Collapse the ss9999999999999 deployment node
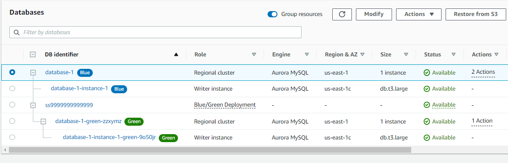Viewport: 508px width, 163px height. [33, 105]
